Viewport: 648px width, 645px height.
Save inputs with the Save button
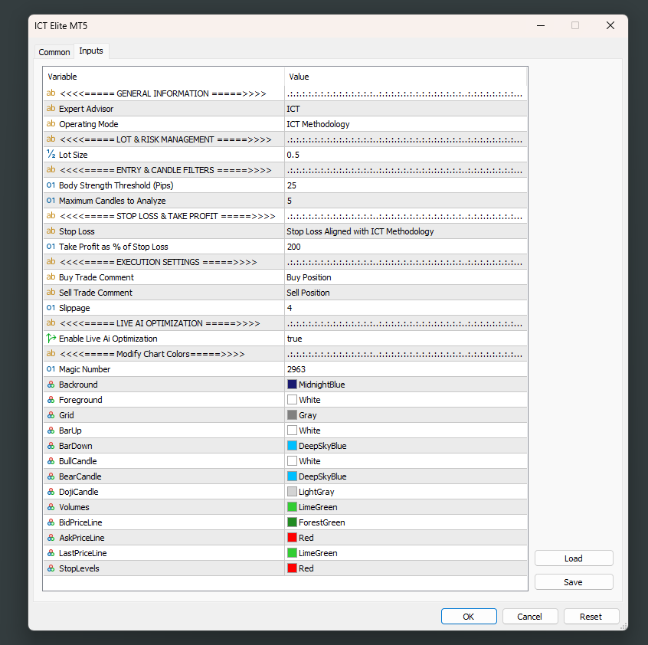(x=574, y=581)
